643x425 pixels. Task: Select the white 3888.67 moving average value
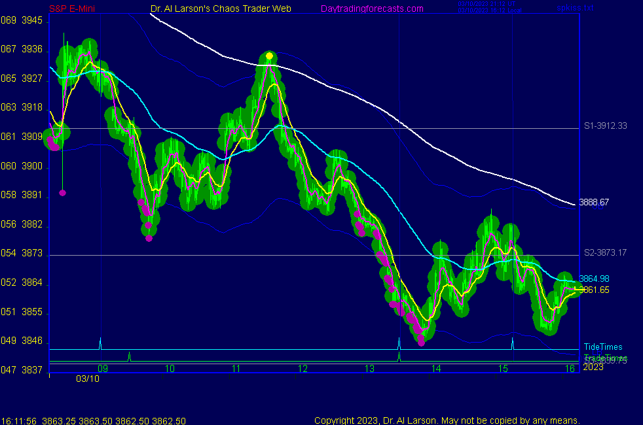[x=594, y=202]
